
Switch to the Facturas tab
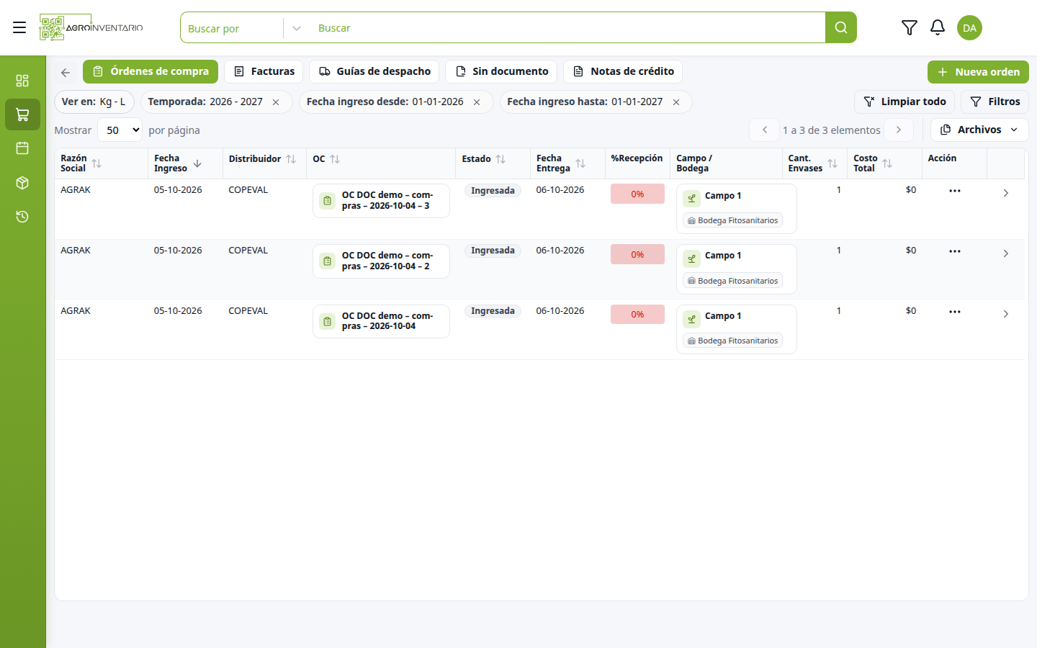264,71
